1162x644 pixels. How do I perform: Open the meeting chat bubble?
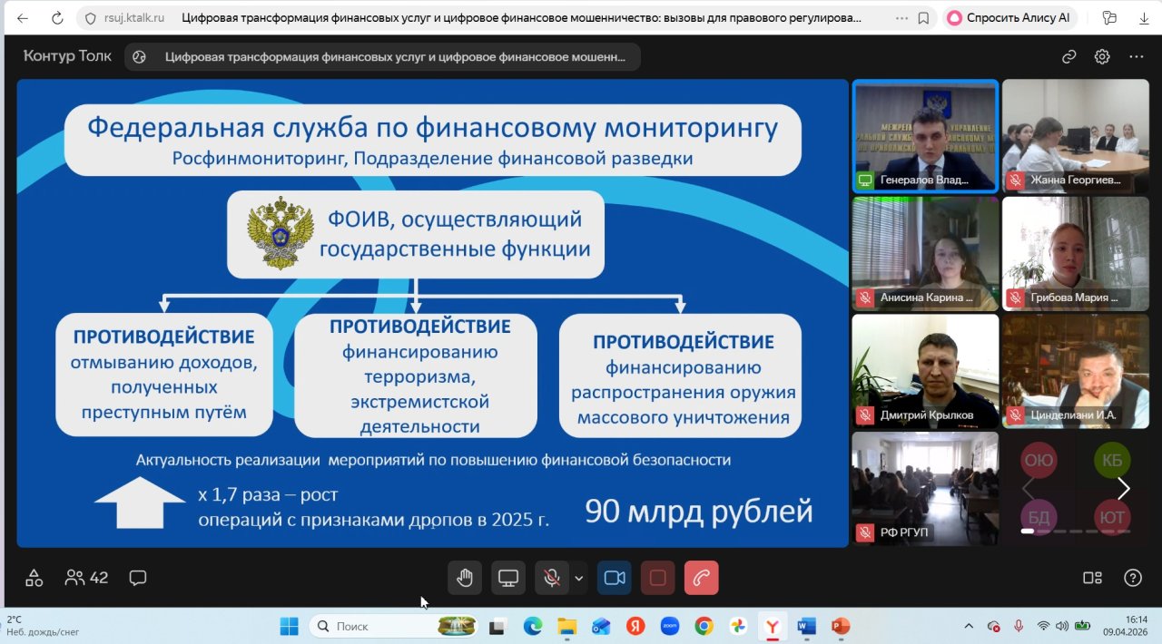138,578
